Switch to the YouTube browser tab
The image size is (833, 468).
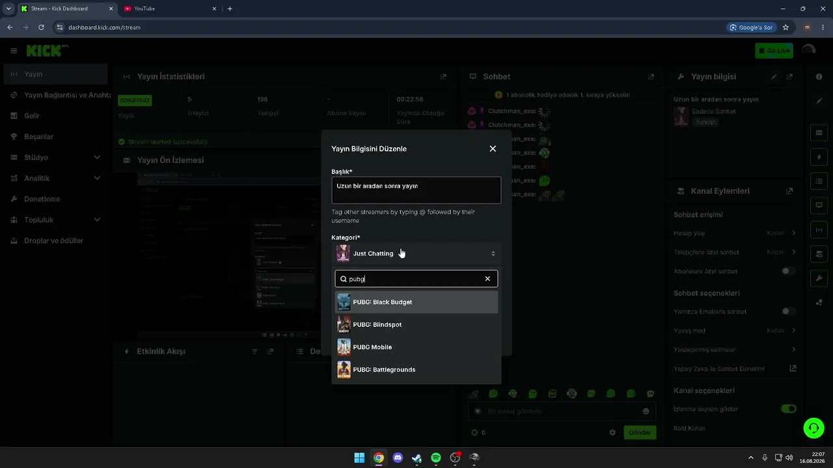169,8
